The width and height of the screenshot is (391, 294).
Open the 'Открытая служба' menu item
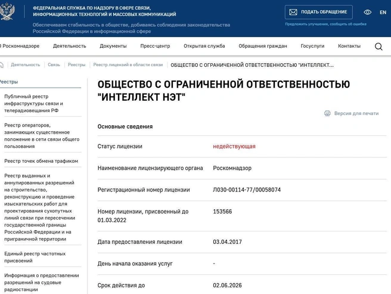click(204, 46)
